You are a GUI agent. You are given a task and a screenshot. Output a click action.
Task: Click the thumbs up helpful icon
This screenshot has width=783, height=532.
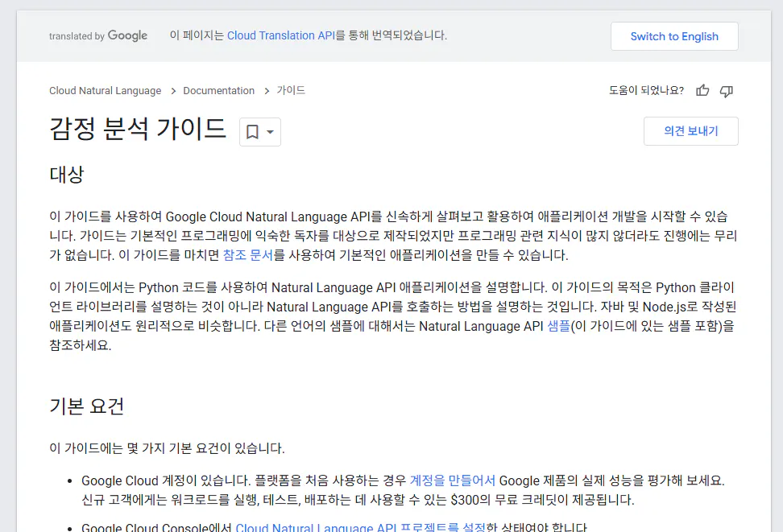click(702, 90)
